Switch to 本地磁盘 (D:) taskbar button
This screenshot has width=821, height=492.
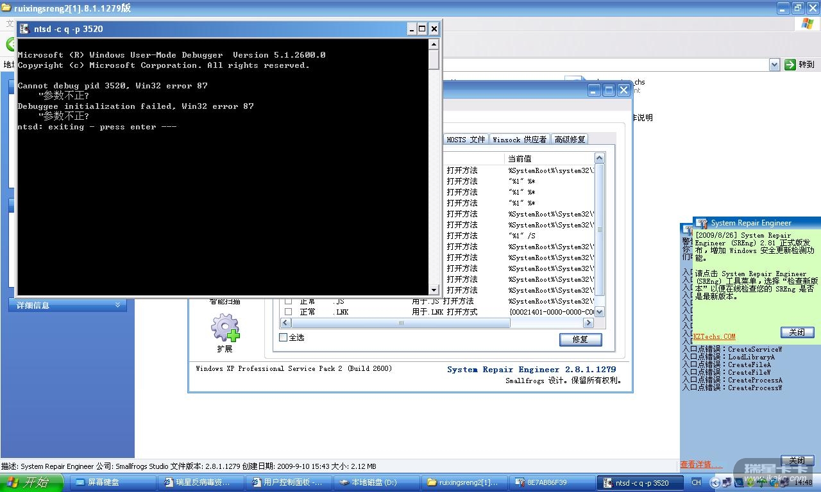pyautogui.click(x=377, y=482)
